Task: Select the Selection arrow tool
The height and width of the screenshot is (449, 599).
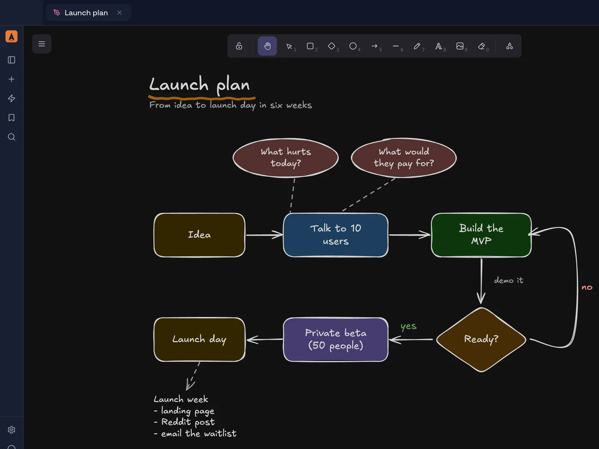Action: coord(289,46)
